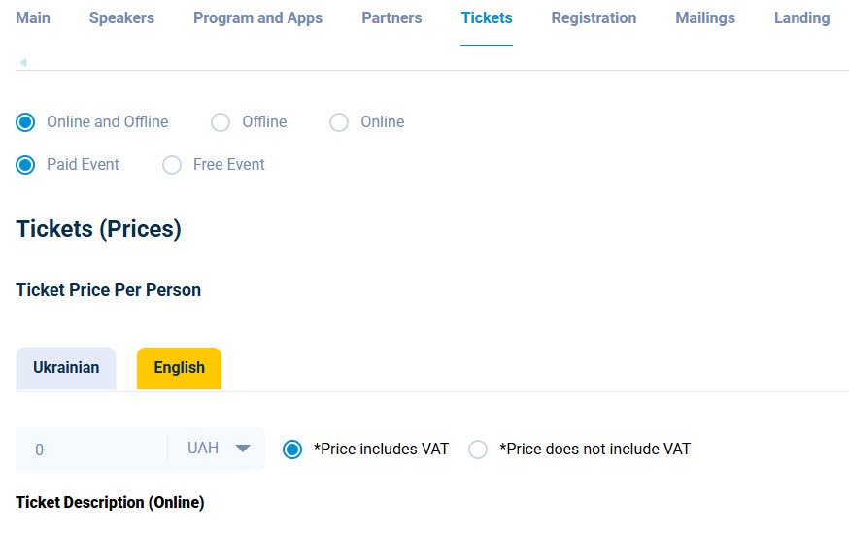Viewport: 849px width, 533px height.
Task: Choose the Offline event format option
Action: (x=221, y=122)
